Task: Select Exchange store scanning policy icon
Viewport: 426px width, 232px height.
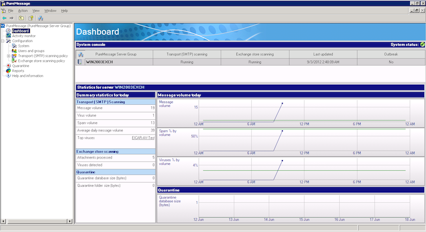Action: (14, 61)
